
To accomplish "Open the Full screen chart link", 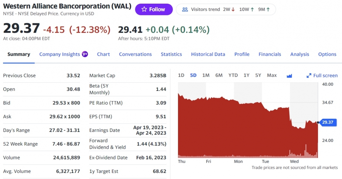I will pos(325,76).
